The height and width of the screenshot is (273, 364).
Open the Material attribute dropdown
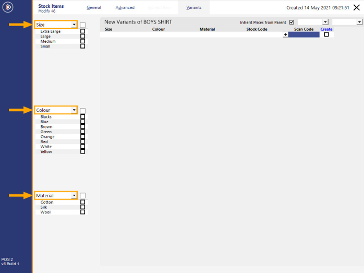click(x=74, y=195)
